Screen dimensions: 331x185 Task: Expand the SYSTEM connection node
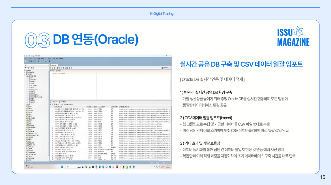click(x=25, y=160)
